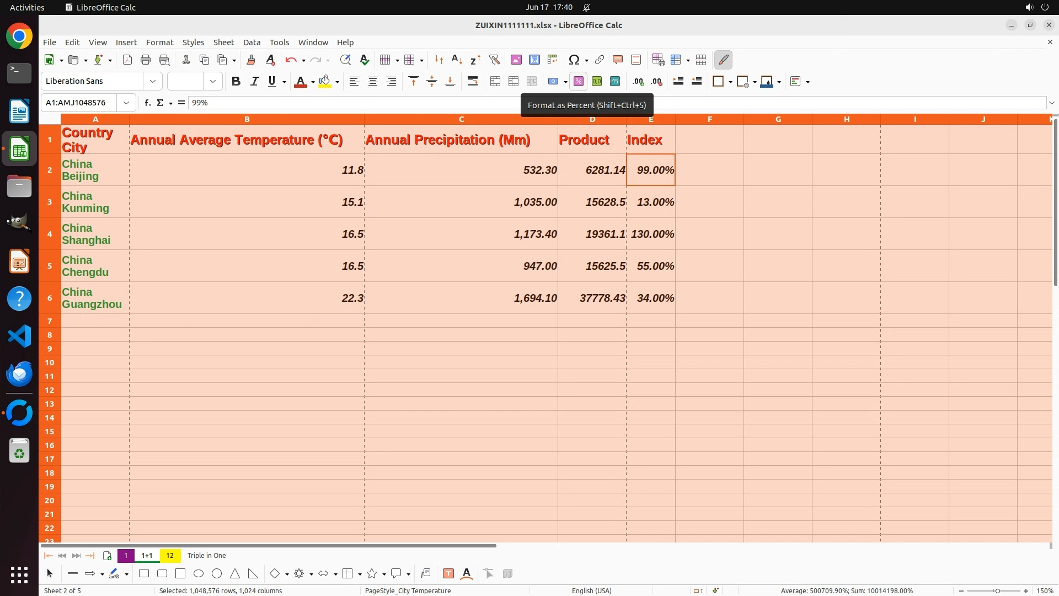Click the Add Decimal Place icon

click(638, 82)
